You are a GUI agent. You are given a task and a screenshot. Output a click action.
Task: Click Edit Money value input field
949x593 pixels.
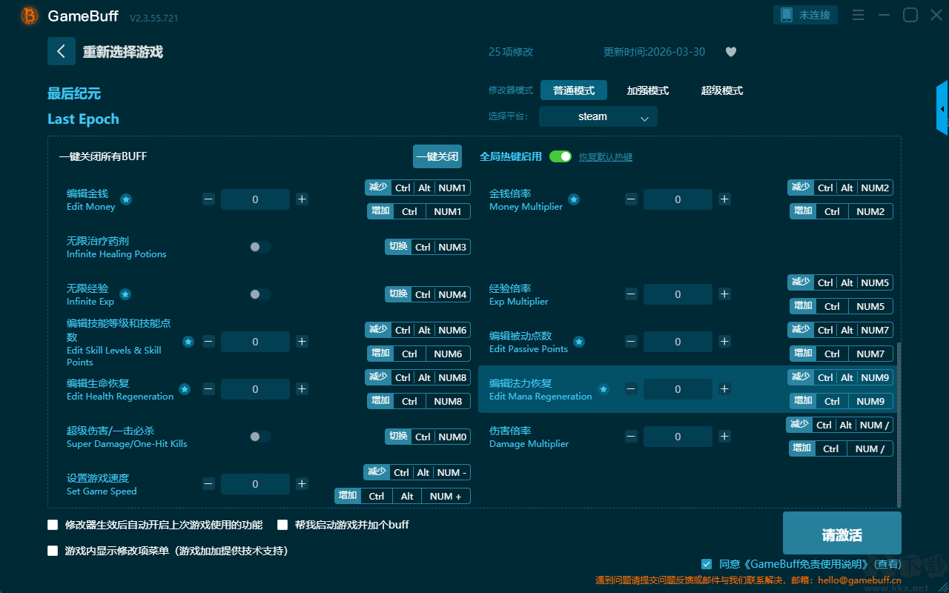pos(255,199)
